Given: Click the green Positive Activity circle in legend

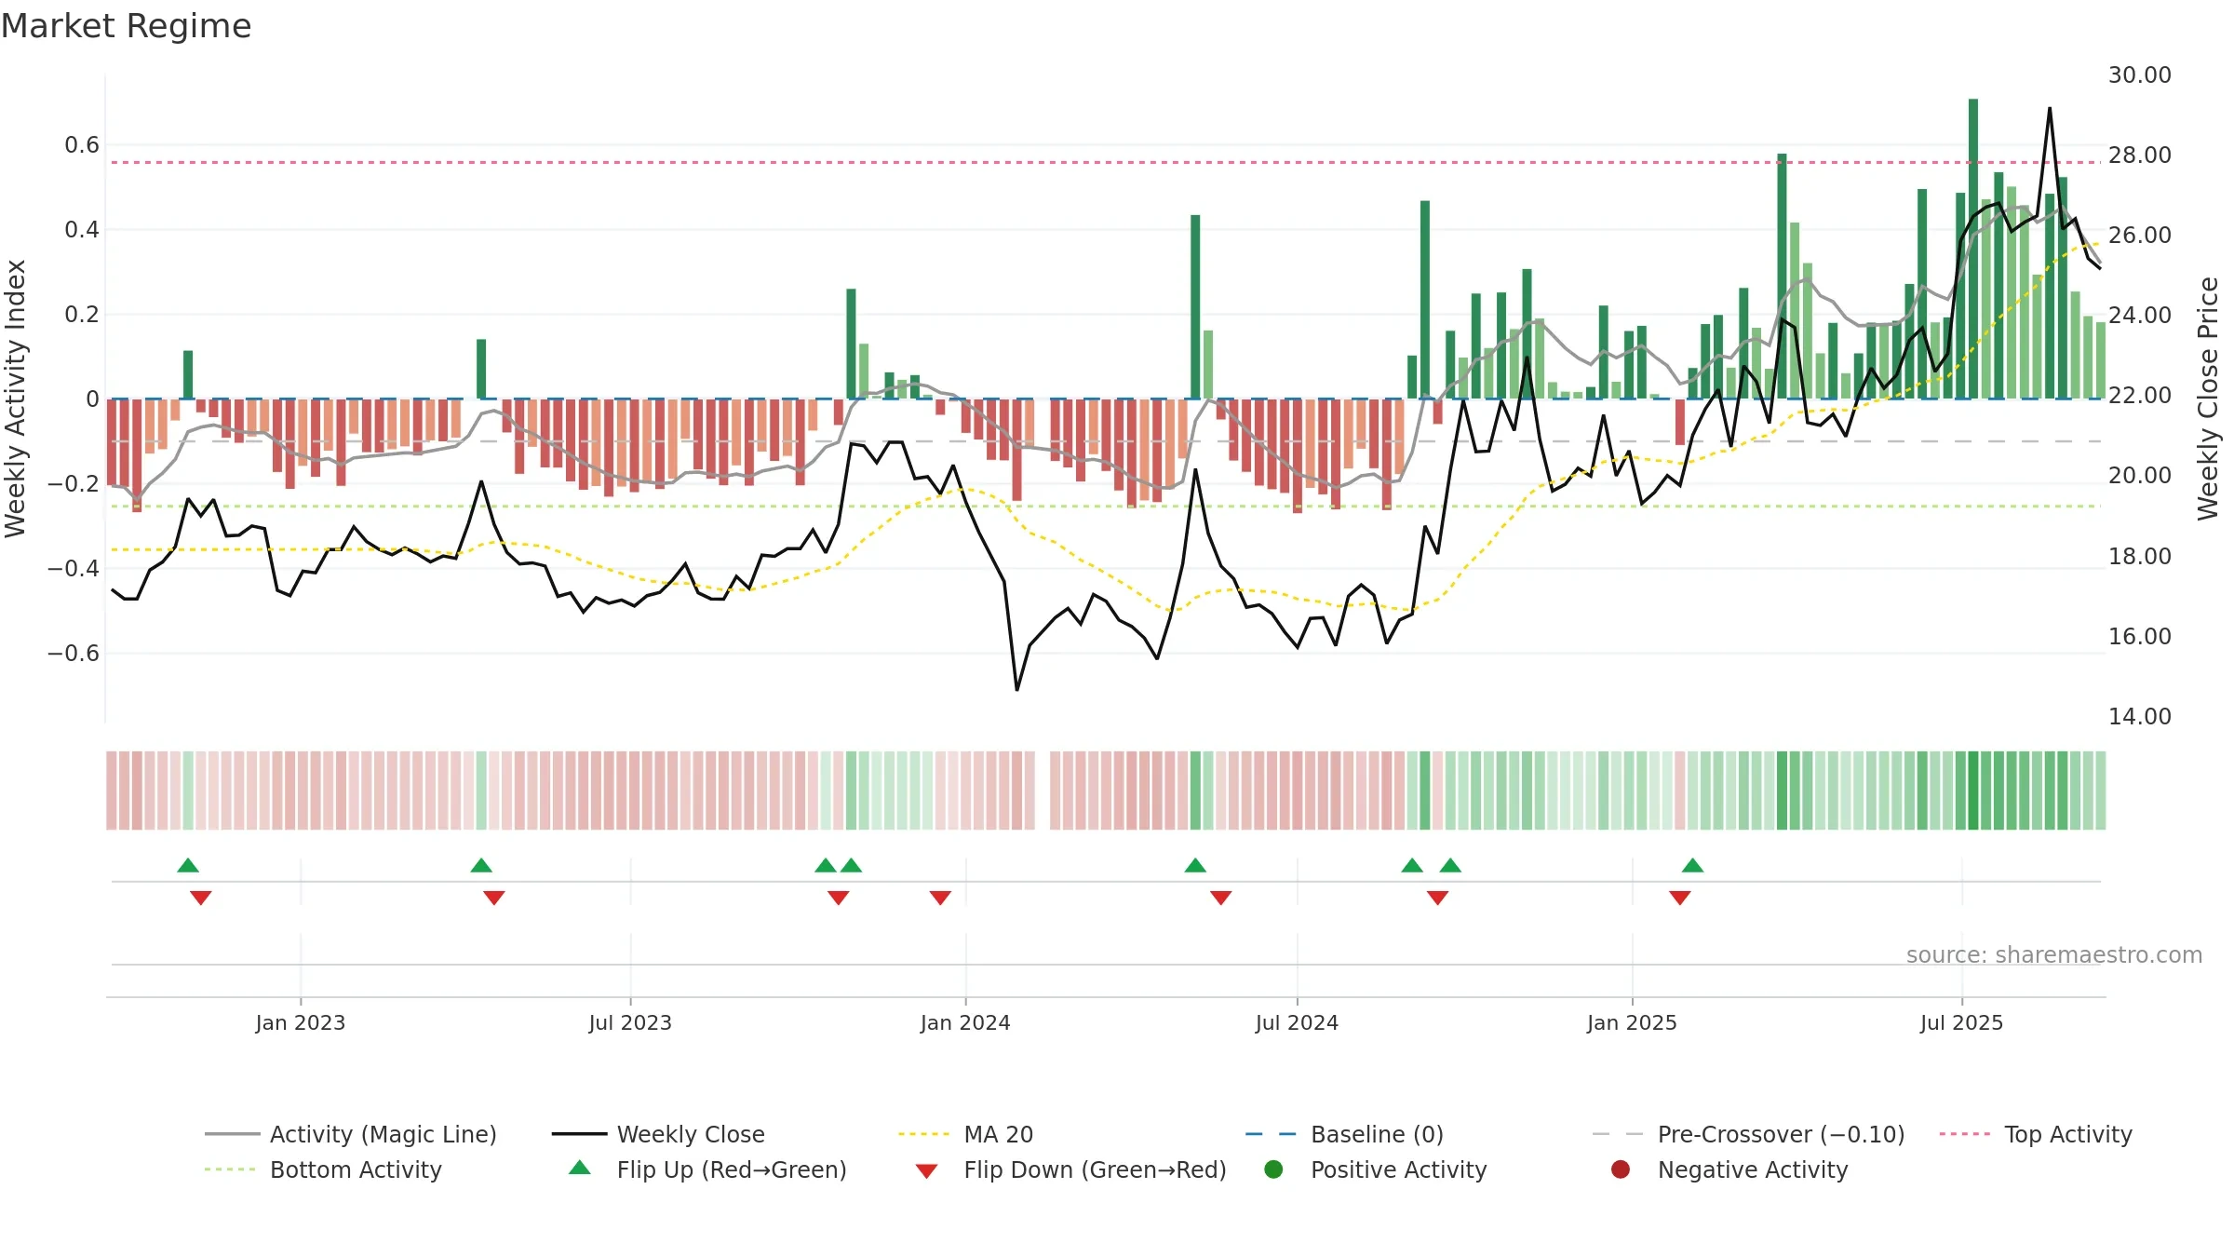Looking at the screenshot, I should coord(1273,1169).
